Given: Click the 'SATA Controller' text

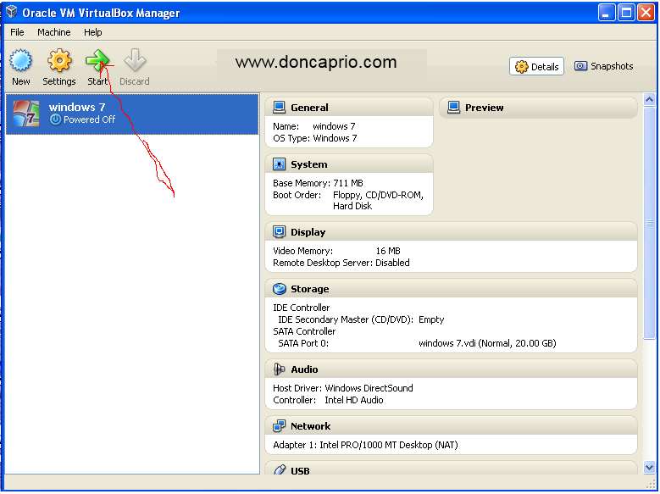Looking at the screenshot, I should [x=304, y=331].
